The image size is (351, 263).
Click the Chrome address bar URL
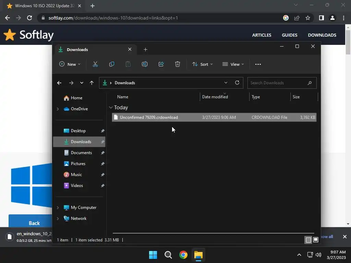[x=113, y=18]
